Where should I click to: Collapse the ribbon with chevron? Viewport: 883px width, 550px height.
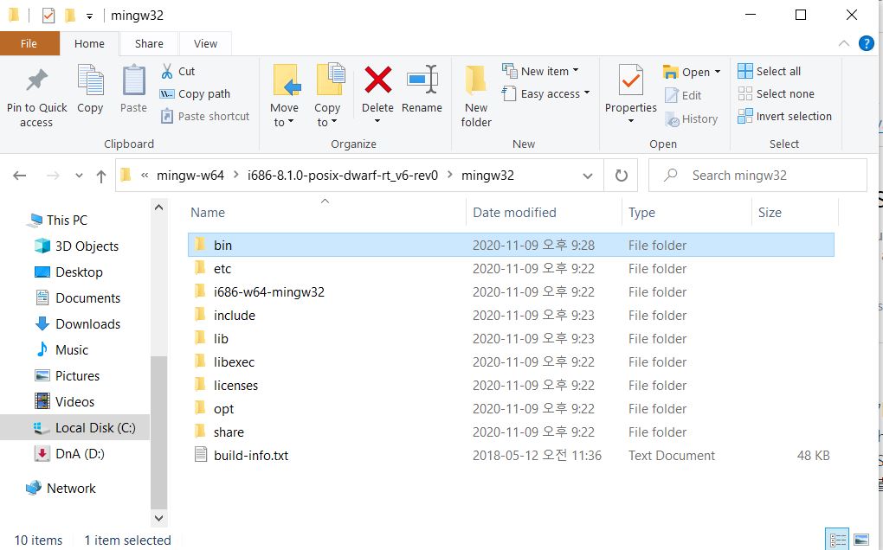point(843,43)
